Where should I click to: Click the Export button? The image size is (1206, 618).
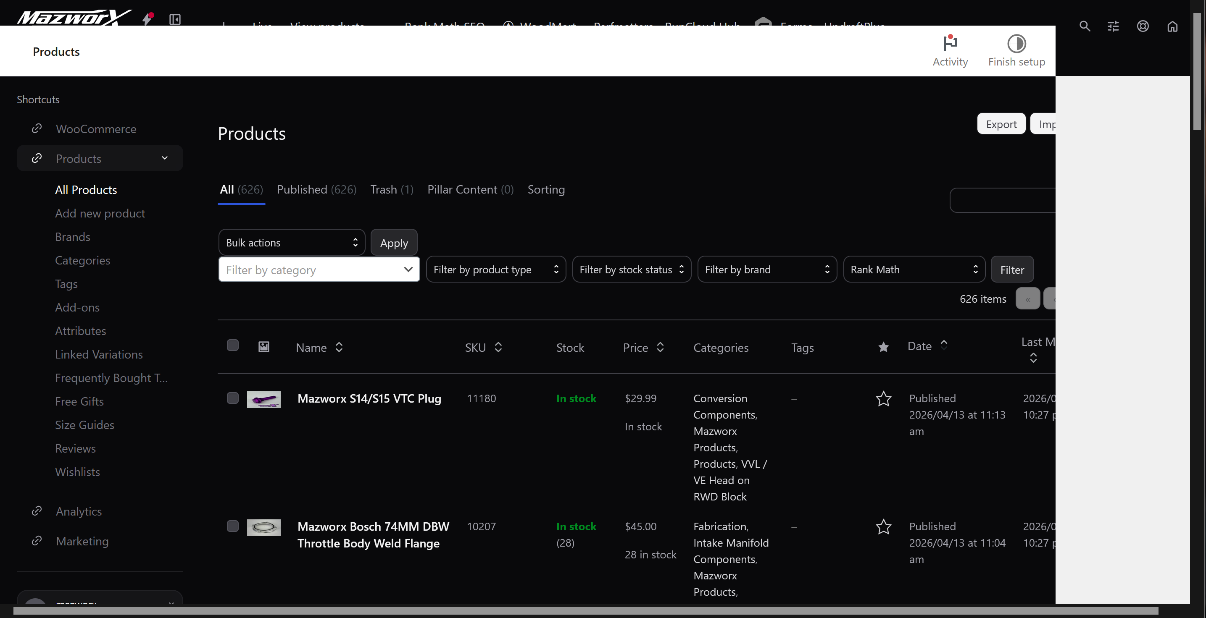click(1001, 124)
